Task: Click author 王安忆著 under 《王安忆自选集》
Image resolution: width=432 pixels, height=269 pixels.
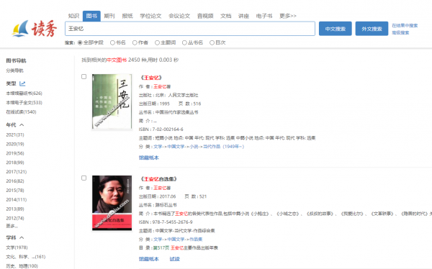Action: (162, 188)
